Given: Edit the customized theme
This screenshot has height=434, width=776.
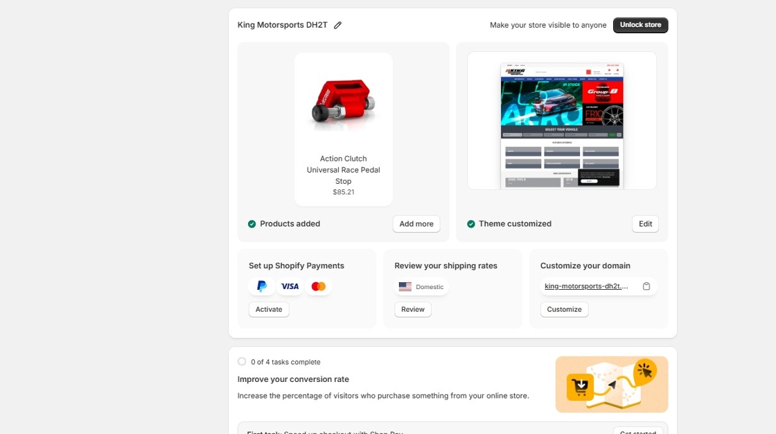Looking at the screenshot, I should (645, 224).
